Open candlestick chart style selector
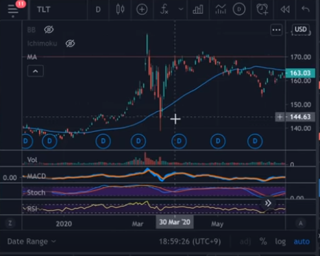The image size is (320, 256). 120,10
